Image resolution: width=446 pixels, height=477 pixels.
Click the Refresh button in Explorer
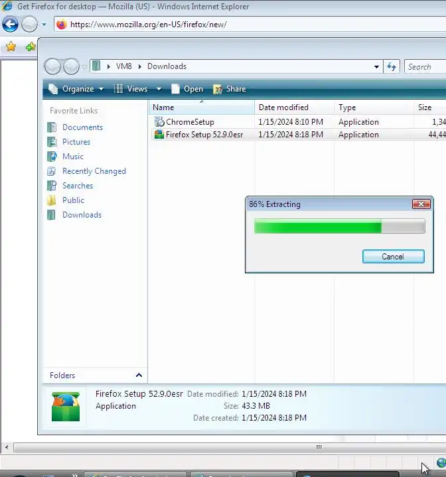[392, 66]
